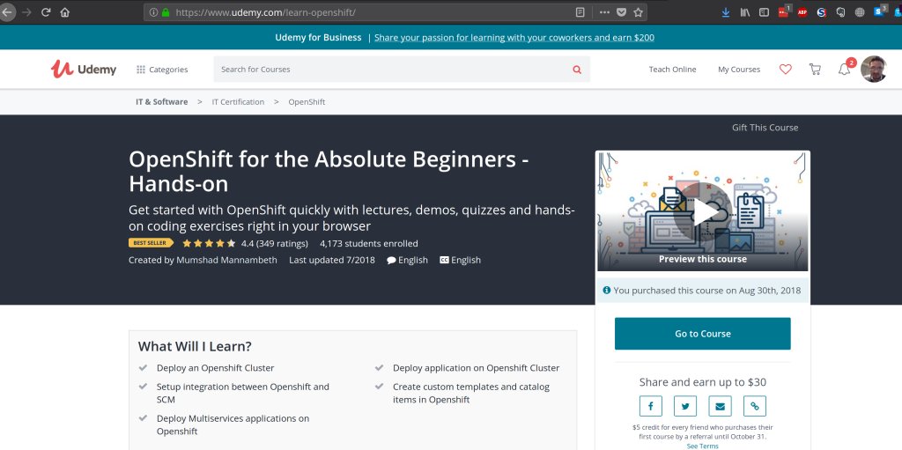Share course via email envelope icon
Viewport: 902px width, 450px height.
[720, 406]
